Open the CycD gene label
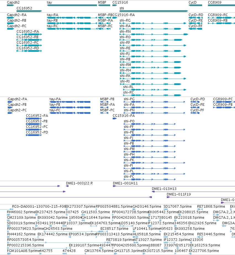 coord(192,2)
